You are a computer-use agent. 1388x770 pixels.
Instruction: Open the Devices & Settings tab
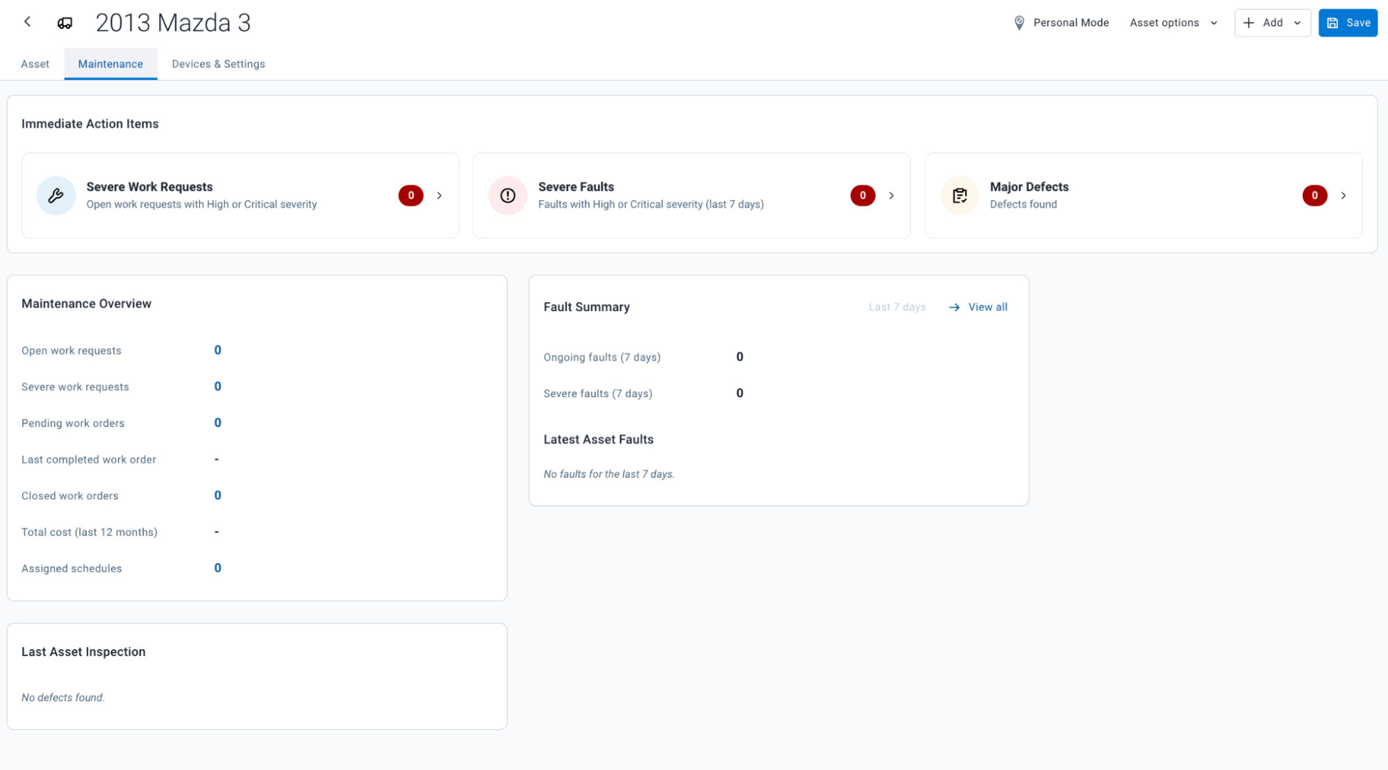coord(218,64)
